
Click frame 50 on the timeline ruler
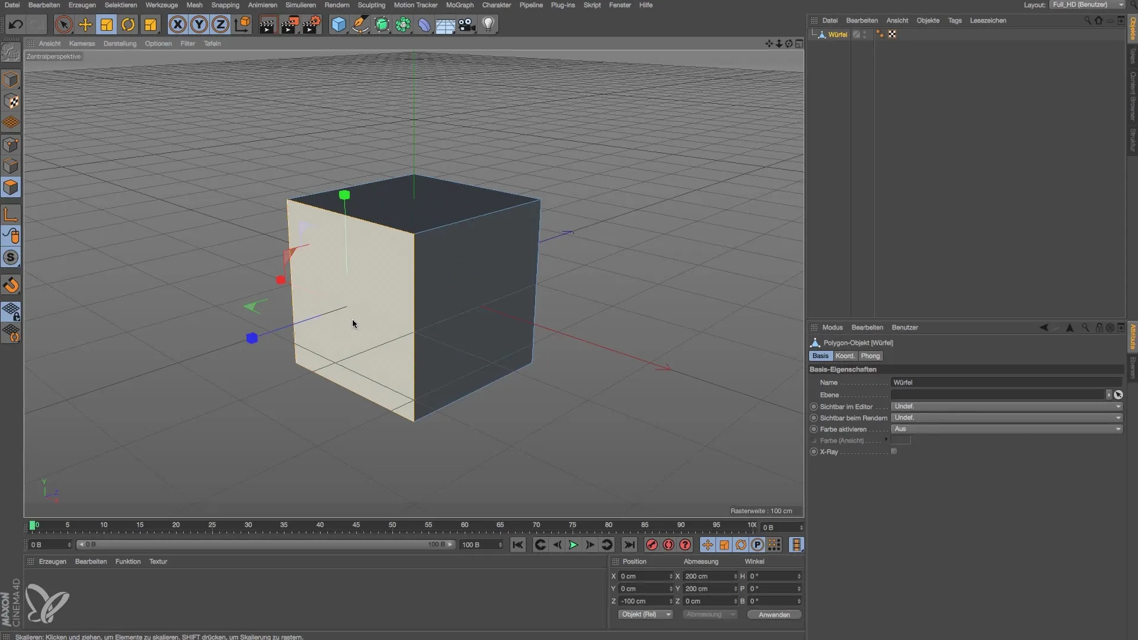(392, 525)
